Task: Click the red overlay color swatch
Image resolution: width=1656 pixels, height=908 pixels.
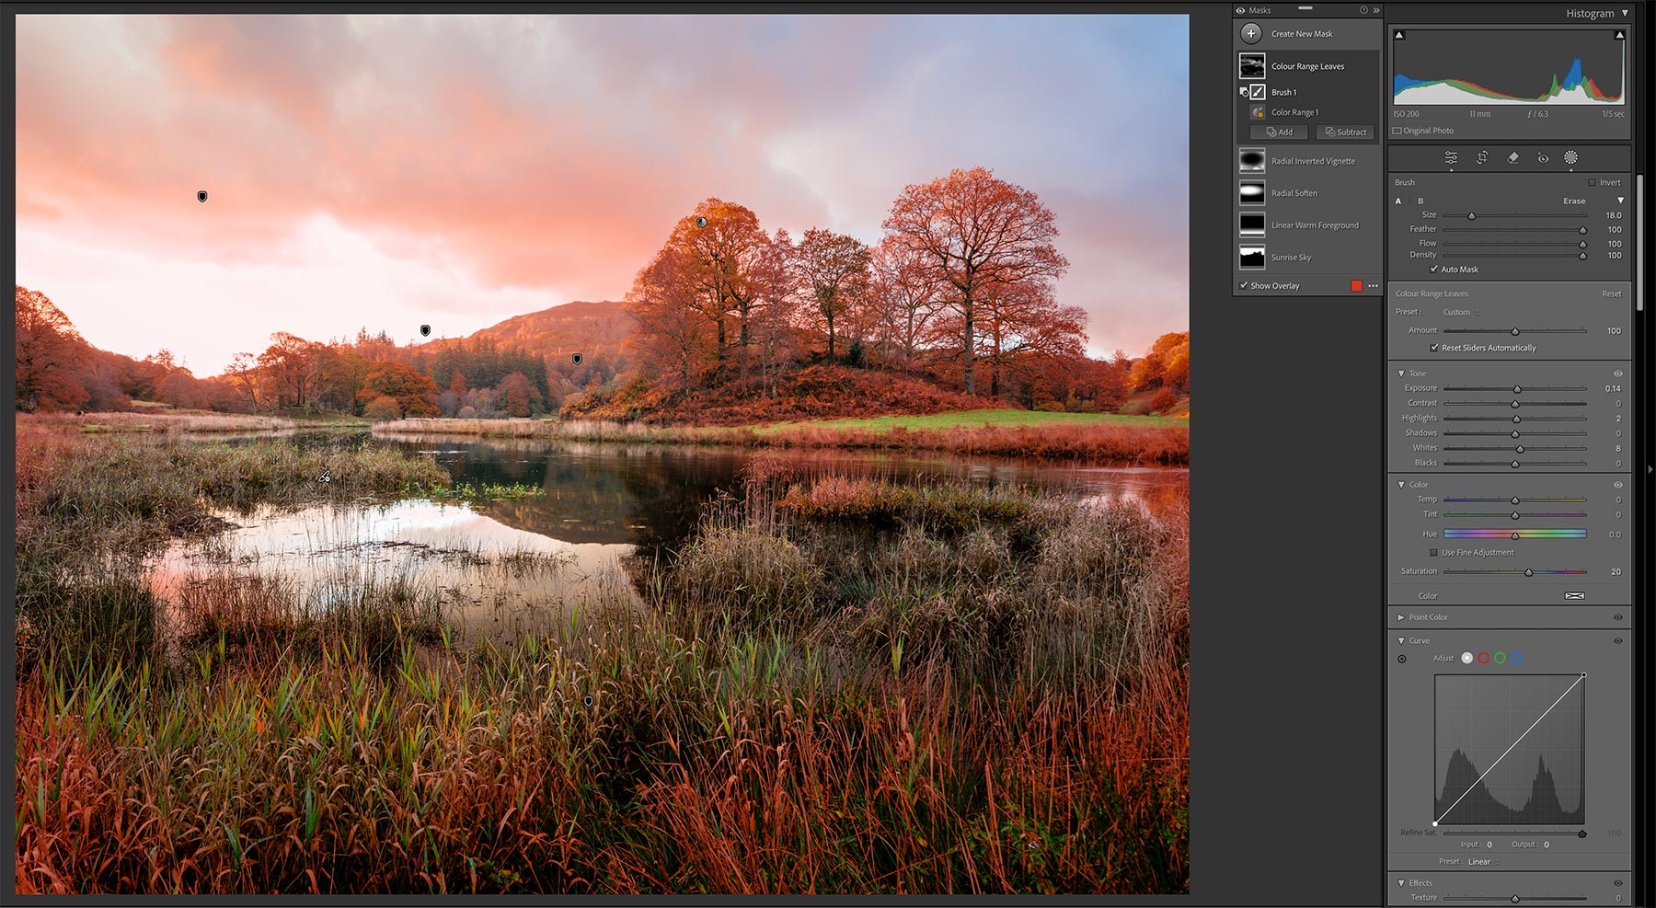Action: (x=1356, y=286)
